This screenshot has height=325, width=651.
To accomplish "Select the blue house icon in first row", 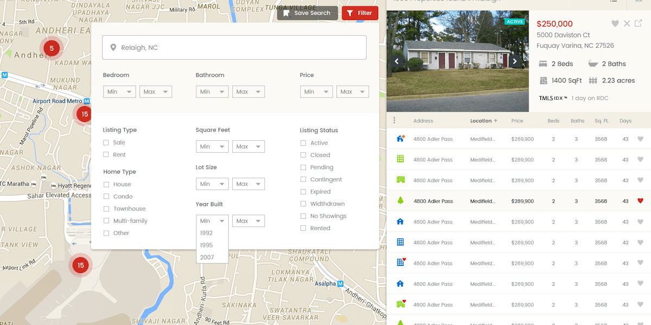I will coord(399,139).
